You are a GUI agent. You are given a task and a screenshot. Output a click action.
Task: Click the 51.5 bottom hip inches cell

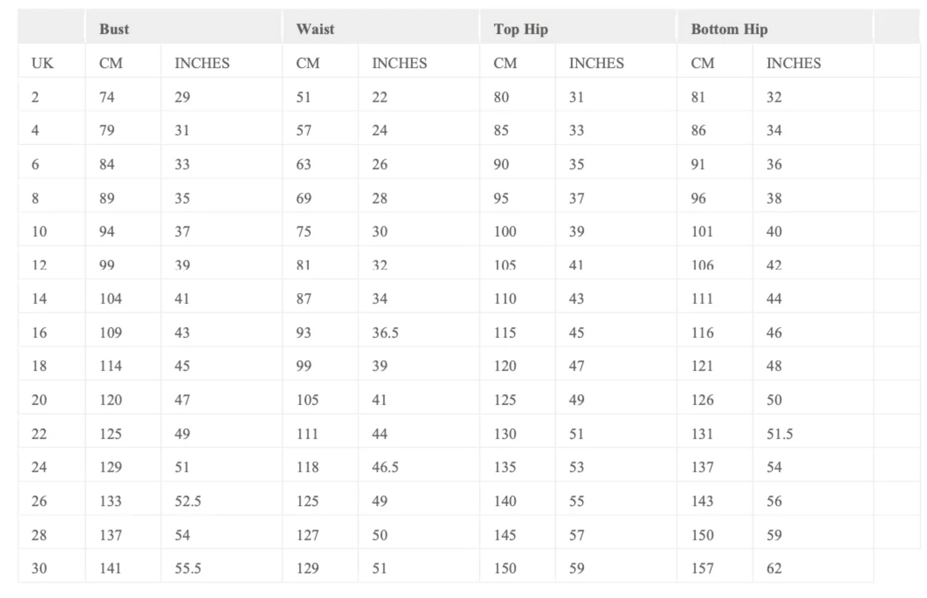779,434
